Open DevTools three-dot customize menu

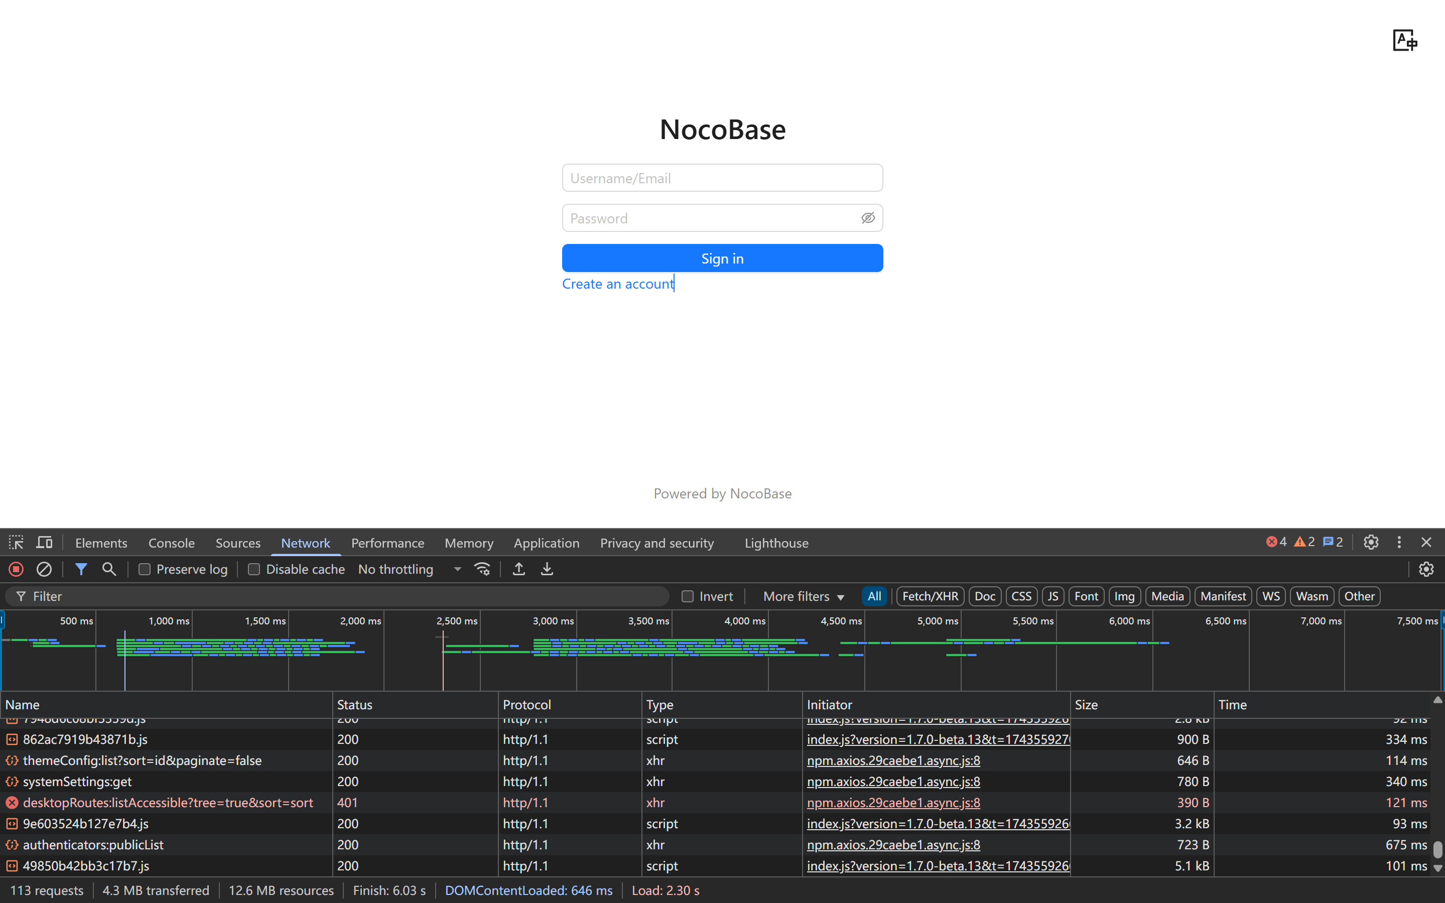[x=1399, y=542]
